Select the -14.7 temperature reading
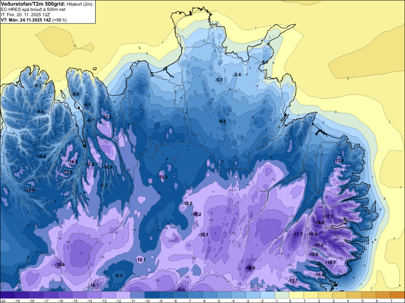This screenshot has height=303, width=405. point(94,285)
